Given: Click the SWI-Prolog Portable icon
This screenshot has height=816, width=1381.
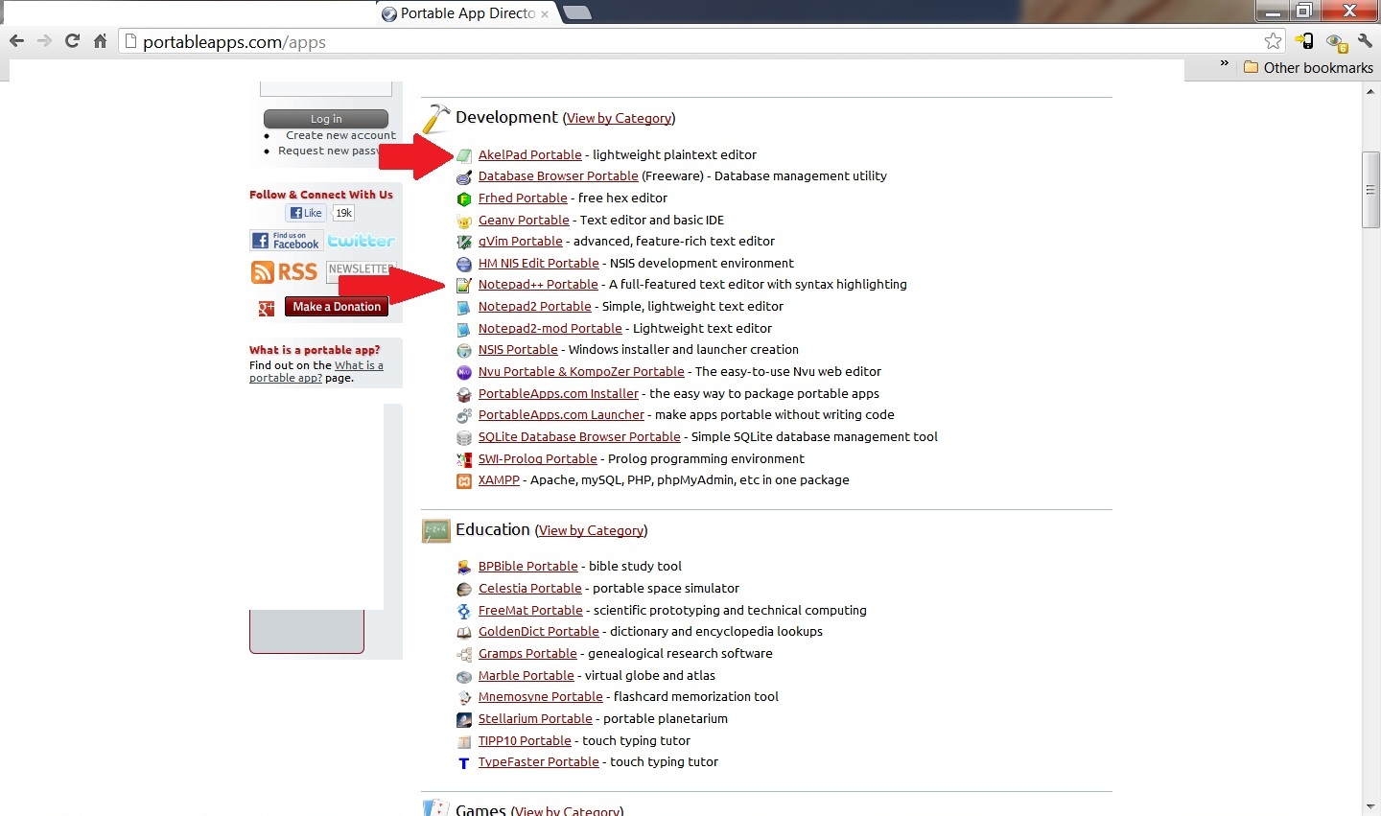Looking at the screenshot, I should point(464,460).
